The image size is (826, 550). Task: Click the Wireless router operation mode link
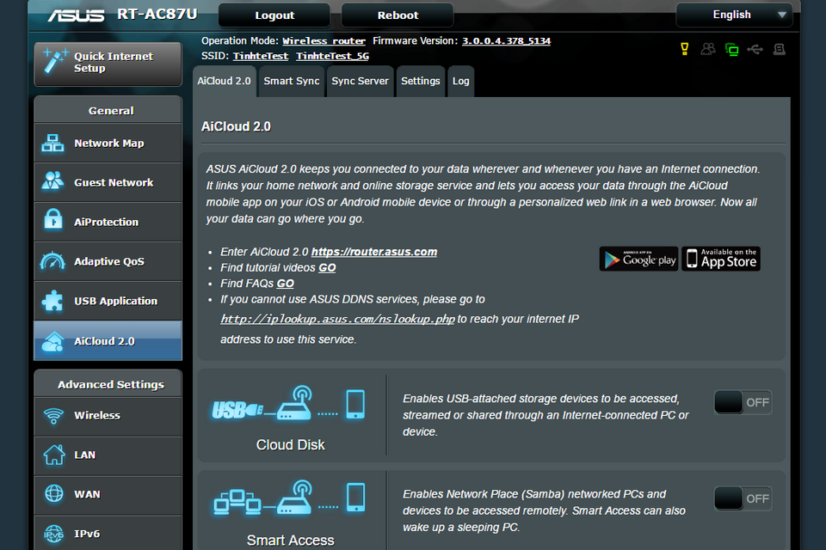[x=324, y=41]
